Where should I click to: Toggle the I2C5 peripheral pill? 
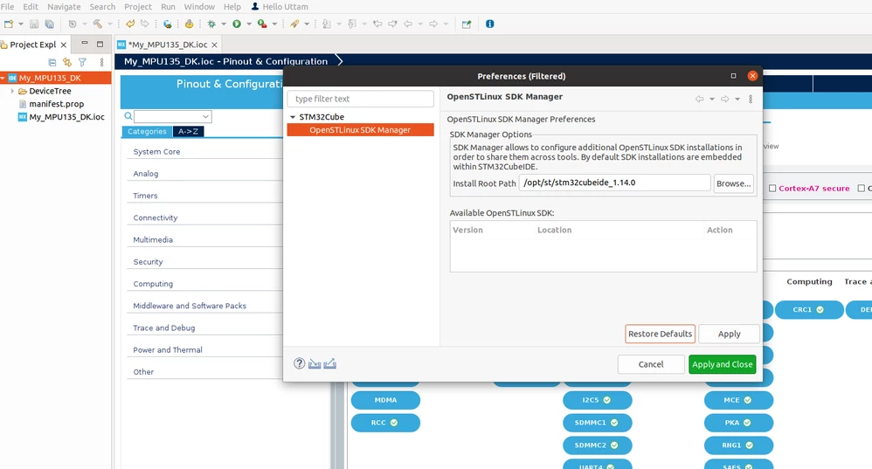click(598, 399)
